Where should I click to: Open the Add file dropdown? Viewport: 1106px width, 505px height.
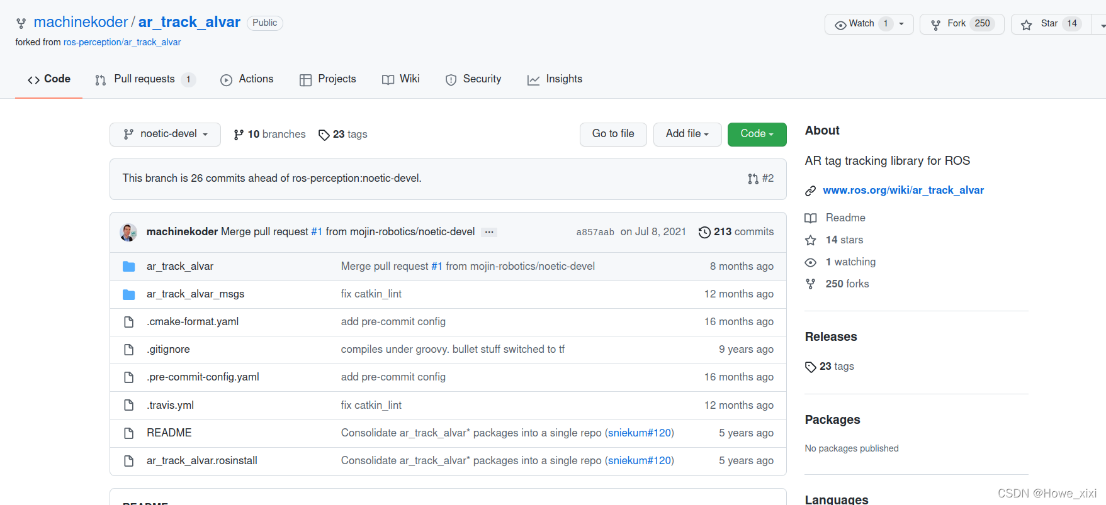coord(687,135)
